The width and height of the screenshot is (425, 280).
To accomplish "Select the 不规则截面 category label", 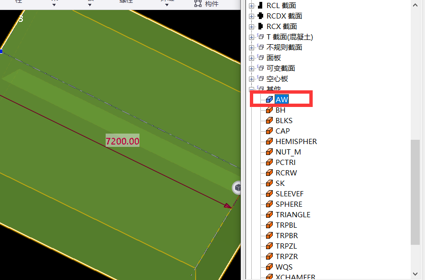I will (x=284, y=48).
